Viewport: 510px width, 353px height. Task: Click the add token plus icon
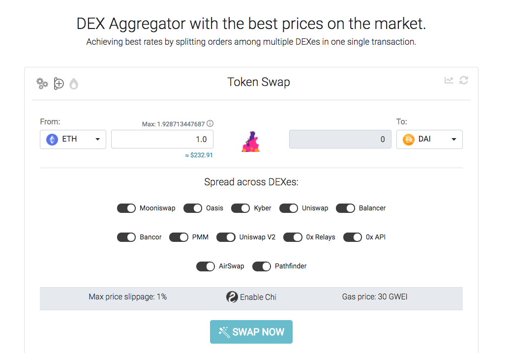[59, 84]
